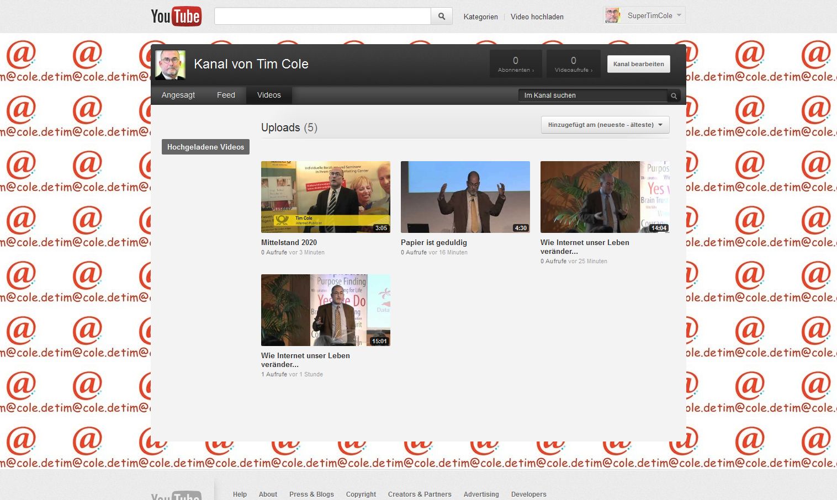The width and height of the screenshot is (837, 500).
Task: Expand the Hinzugefügt am sort dropdown
Action: pos(605,125)
